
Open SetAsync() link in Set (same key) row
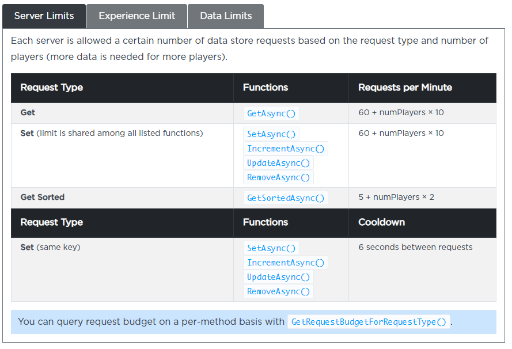click(x=271, y=248)
